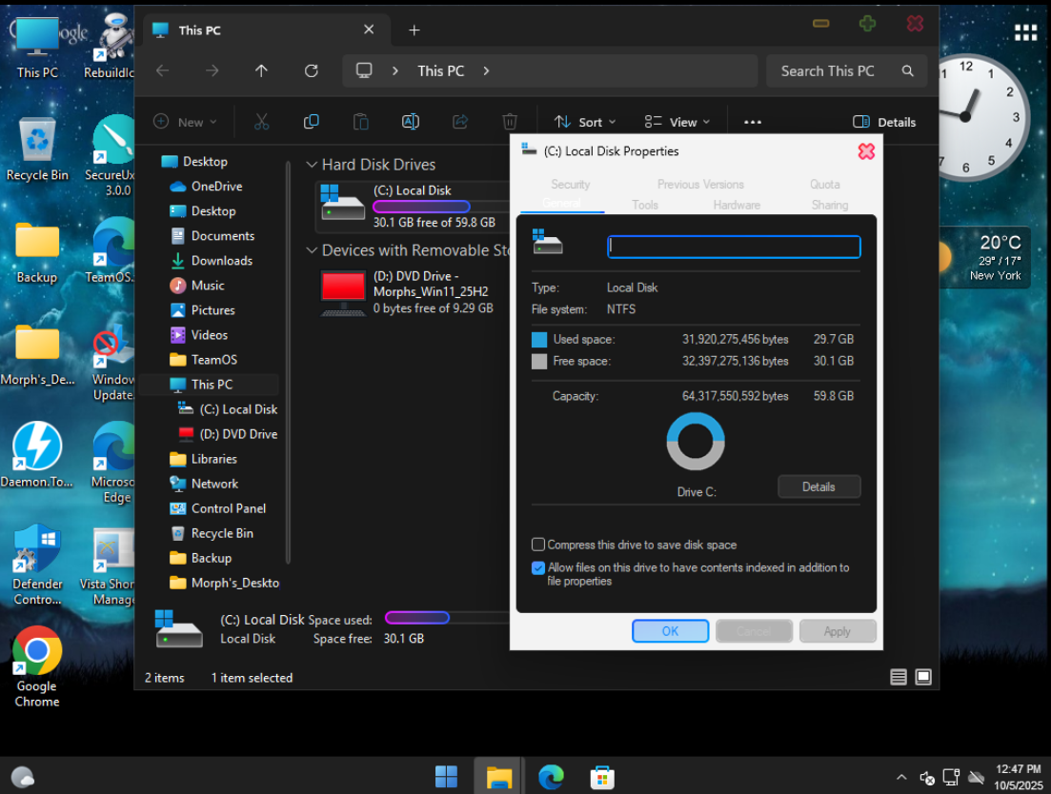Click the Delete trash icon in toolbar
Viewport: 1051px width, 794px height.
tap(510, 122)
